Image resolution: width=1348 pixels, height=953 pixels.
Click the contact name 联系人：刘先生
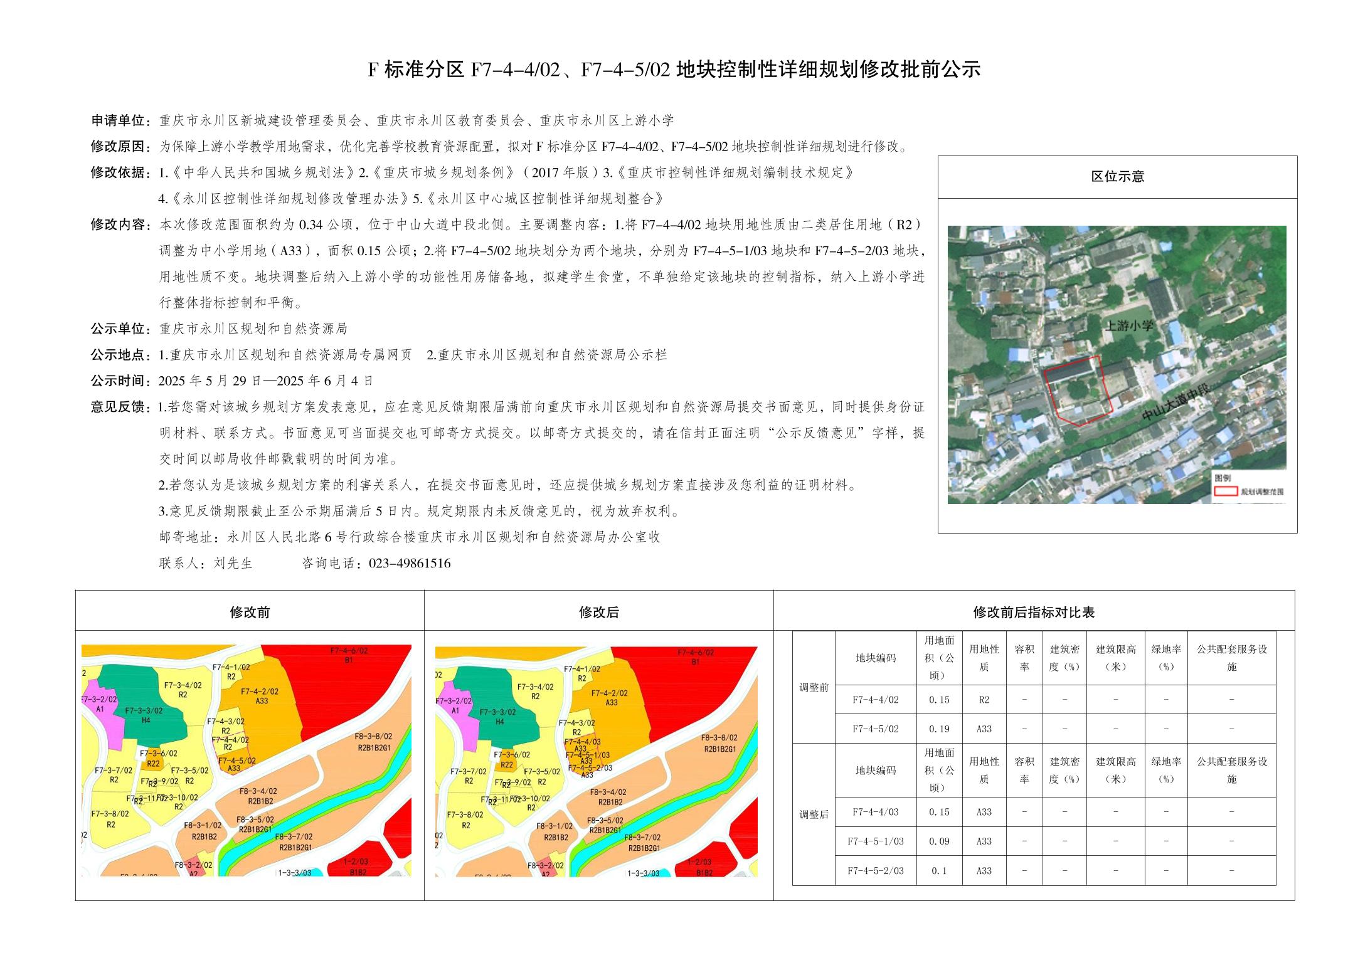tap(206, 563)
